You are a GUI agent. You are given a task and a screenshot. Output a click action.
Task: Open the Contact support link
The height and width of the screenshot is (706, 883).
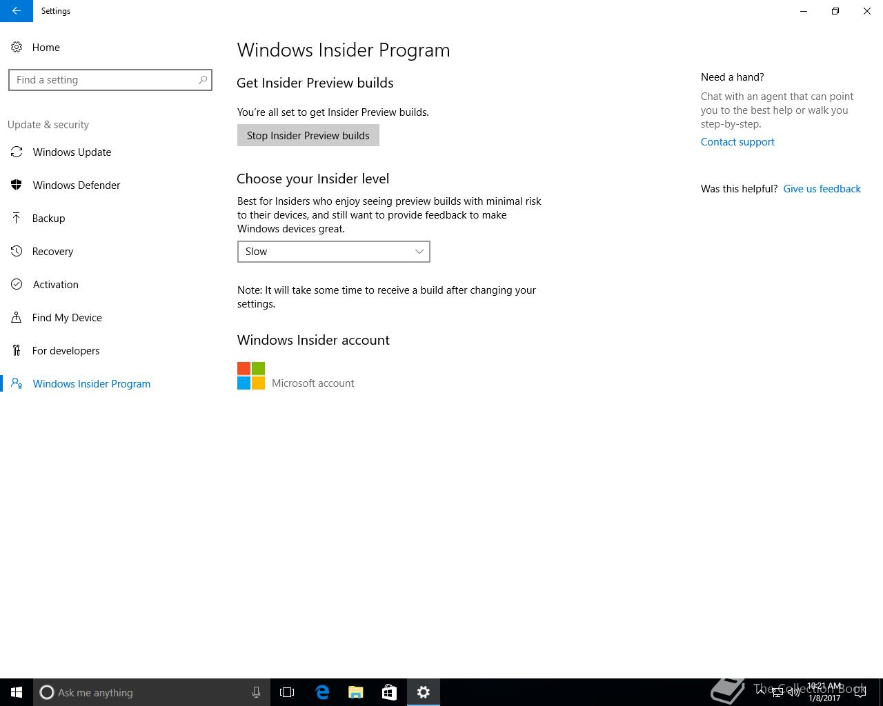pyautogui.click(x=737, y=142)
